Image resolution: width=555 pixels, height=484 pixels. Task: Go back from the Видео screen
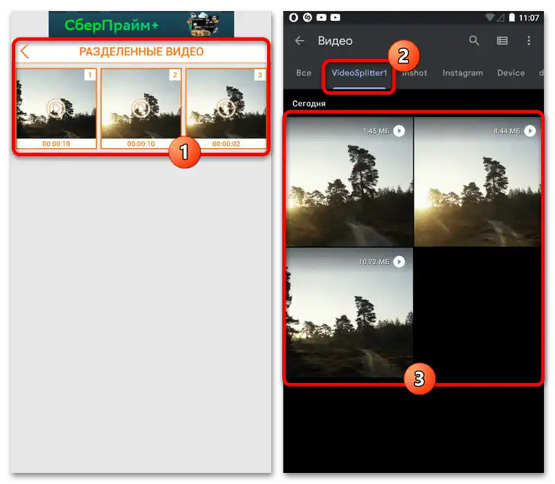point(300,41)
